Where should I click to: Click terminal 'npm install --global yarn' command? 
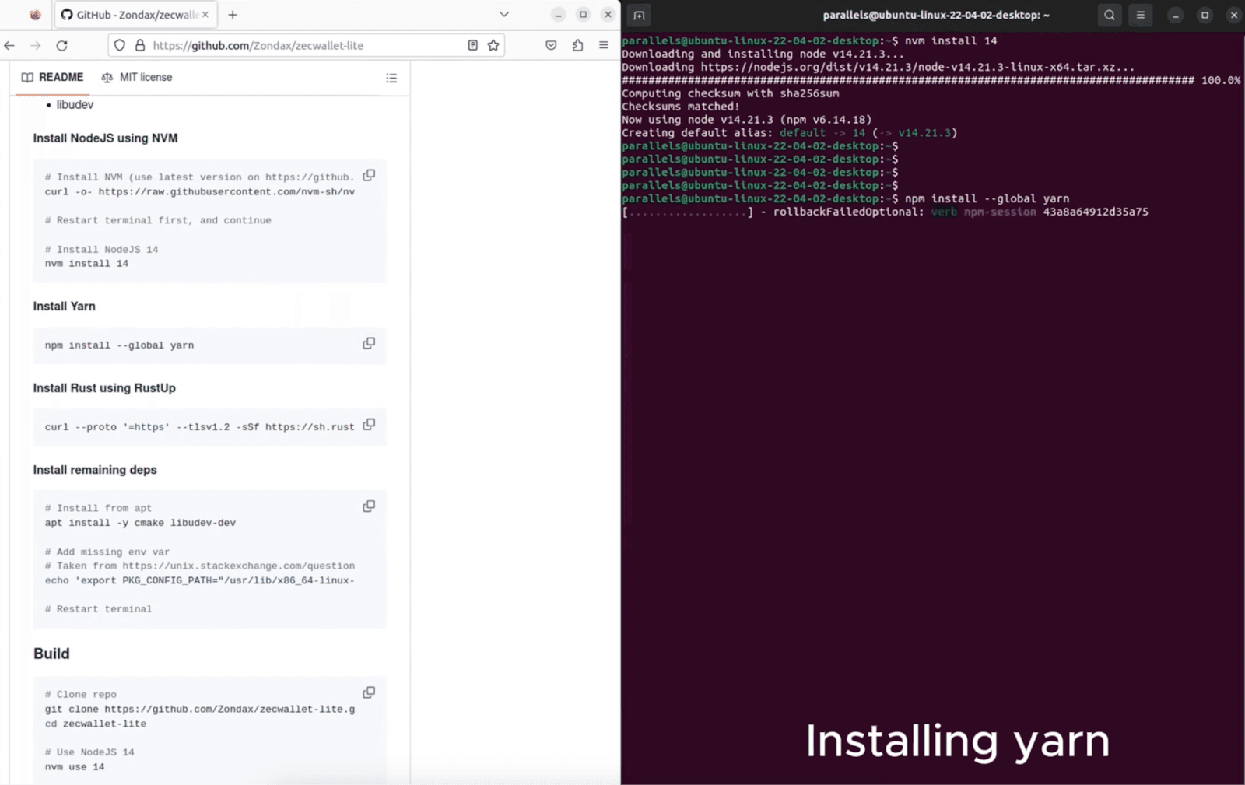987,198
